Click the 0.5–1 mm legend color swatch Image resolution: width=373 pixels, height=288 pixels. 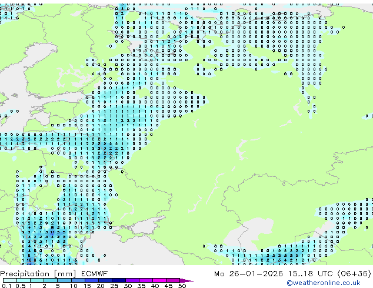24,280
